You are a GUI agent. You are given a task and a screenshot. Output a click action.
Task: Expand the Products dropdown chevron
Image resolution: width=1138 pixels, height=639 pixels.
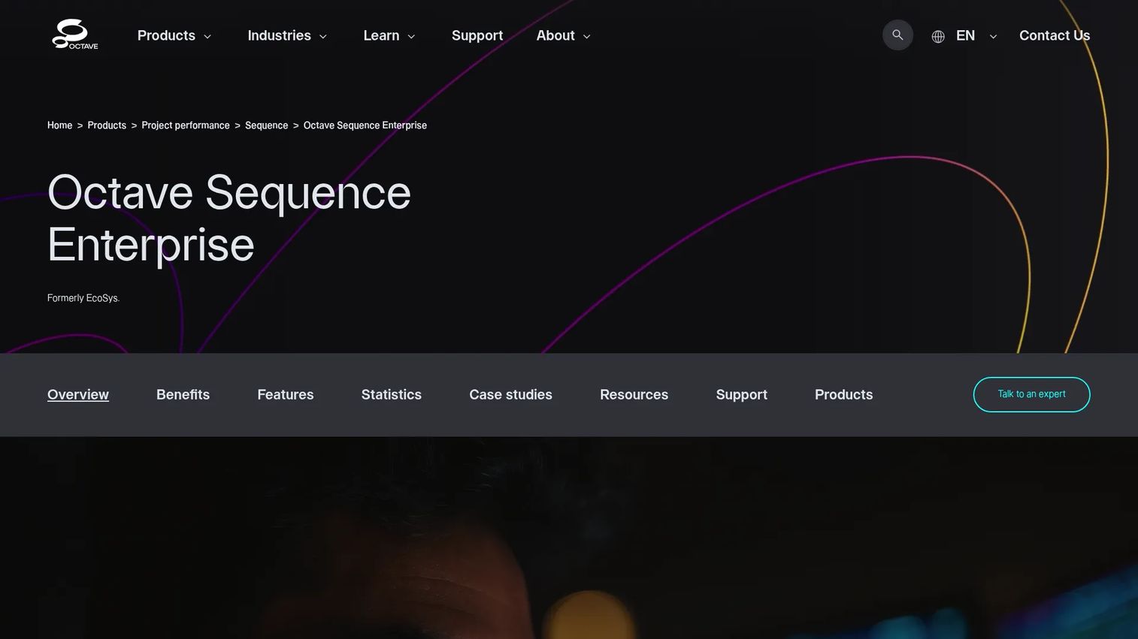coord(207,37)
